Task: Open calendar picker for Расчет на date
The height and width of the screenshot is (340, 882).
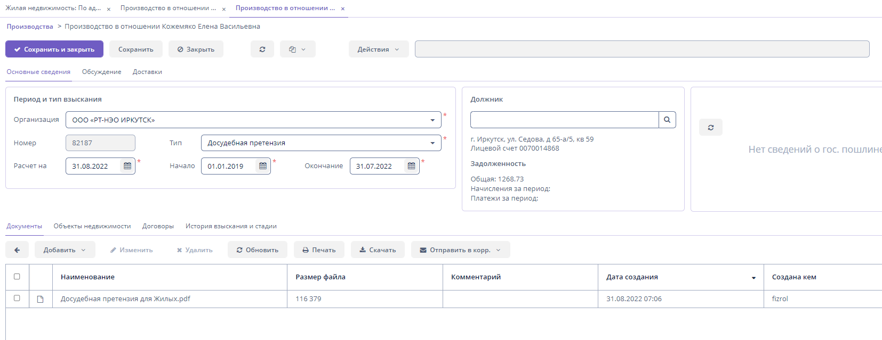Action: pyautogui.click(x=127, y=166)
